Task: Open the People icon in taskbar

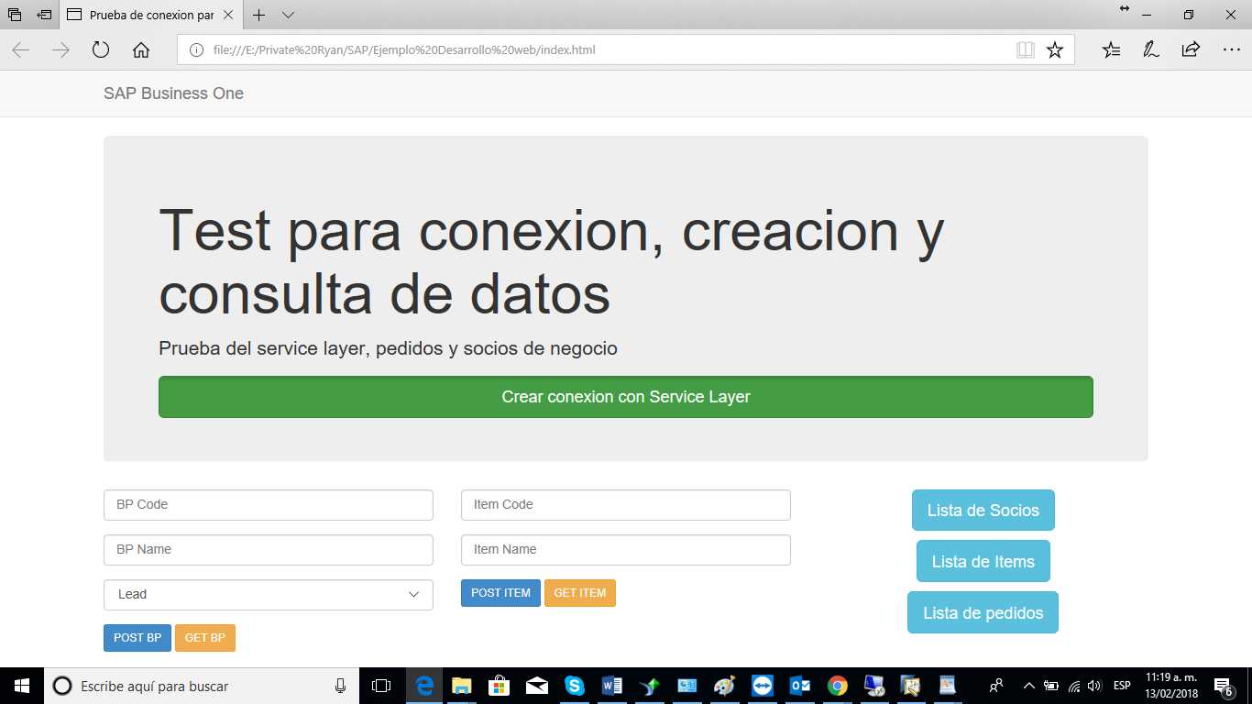Action: [x=996, y=686]
